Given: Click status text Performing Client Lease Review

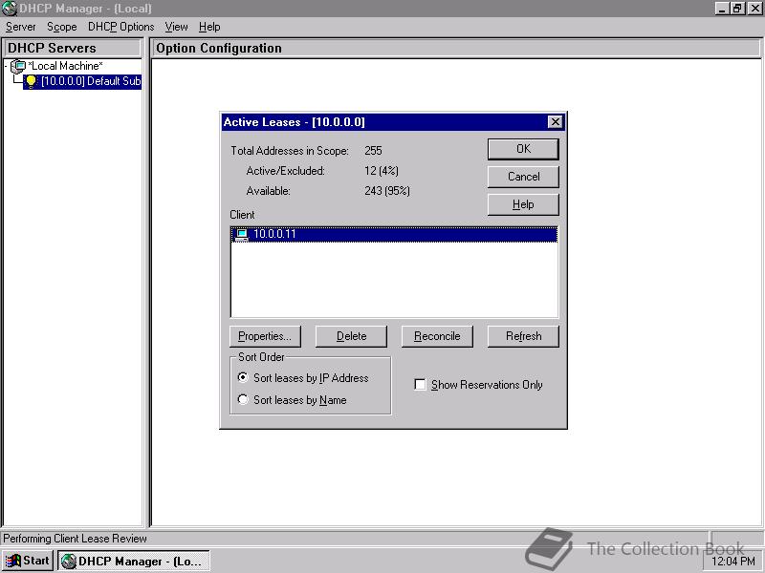Looking at the screenshot, I should point(75,539).
